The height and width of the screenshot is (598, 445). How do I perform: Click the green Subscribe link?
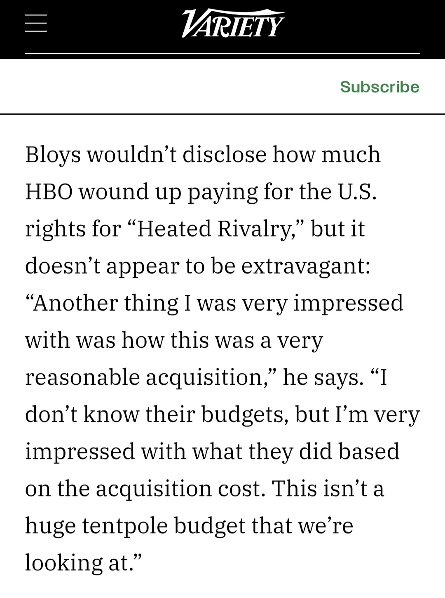(x=379, y=87)
